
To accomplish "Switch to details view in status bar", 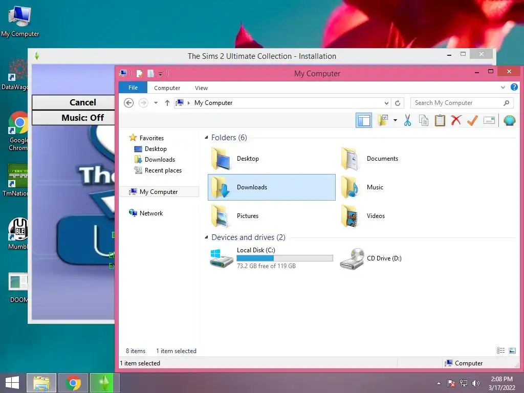I will click(500, 350).
